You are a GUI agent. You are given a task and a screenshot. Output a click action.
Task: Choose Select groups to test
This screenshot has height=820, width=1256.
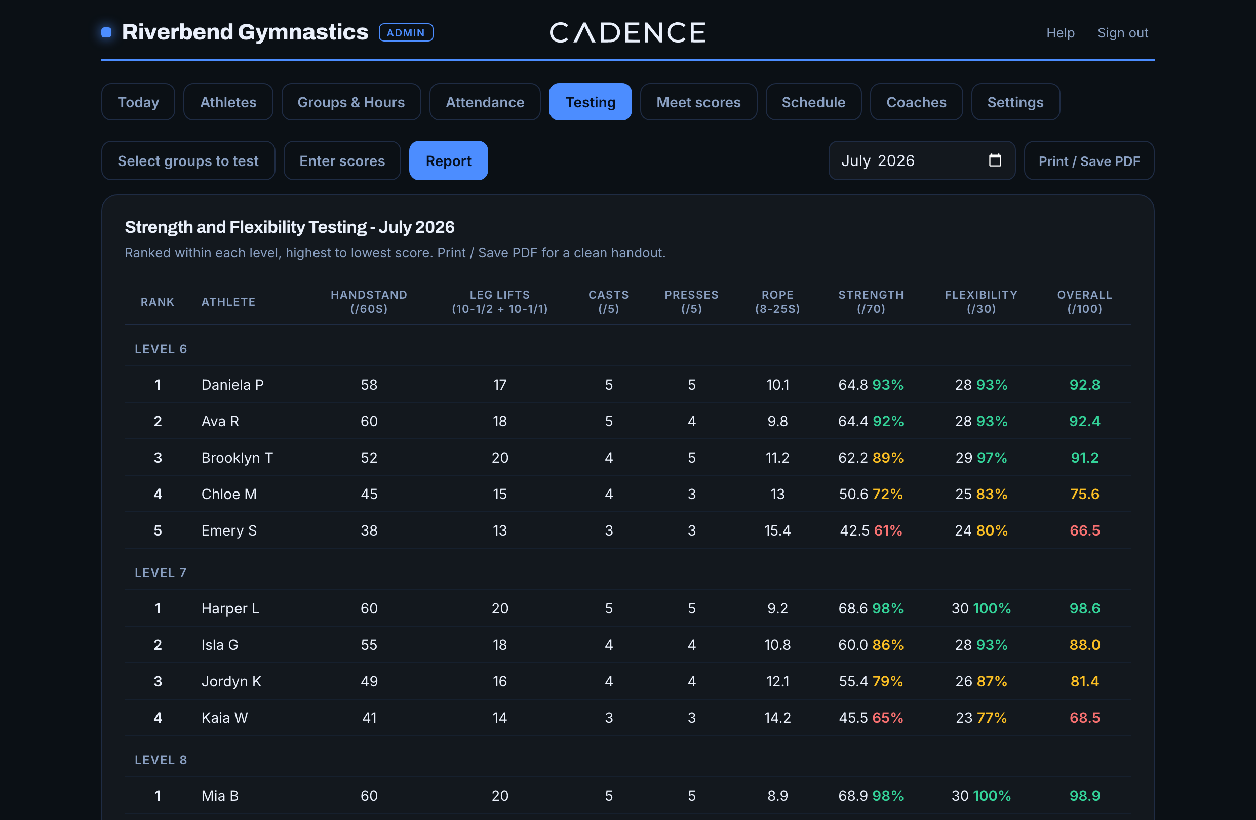click(x=188, y=161)
